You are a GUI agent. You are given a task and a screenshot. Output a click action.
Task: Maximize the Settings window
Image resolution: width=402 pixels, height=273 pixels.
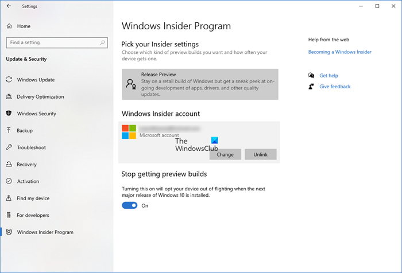[x=377, y=6]
